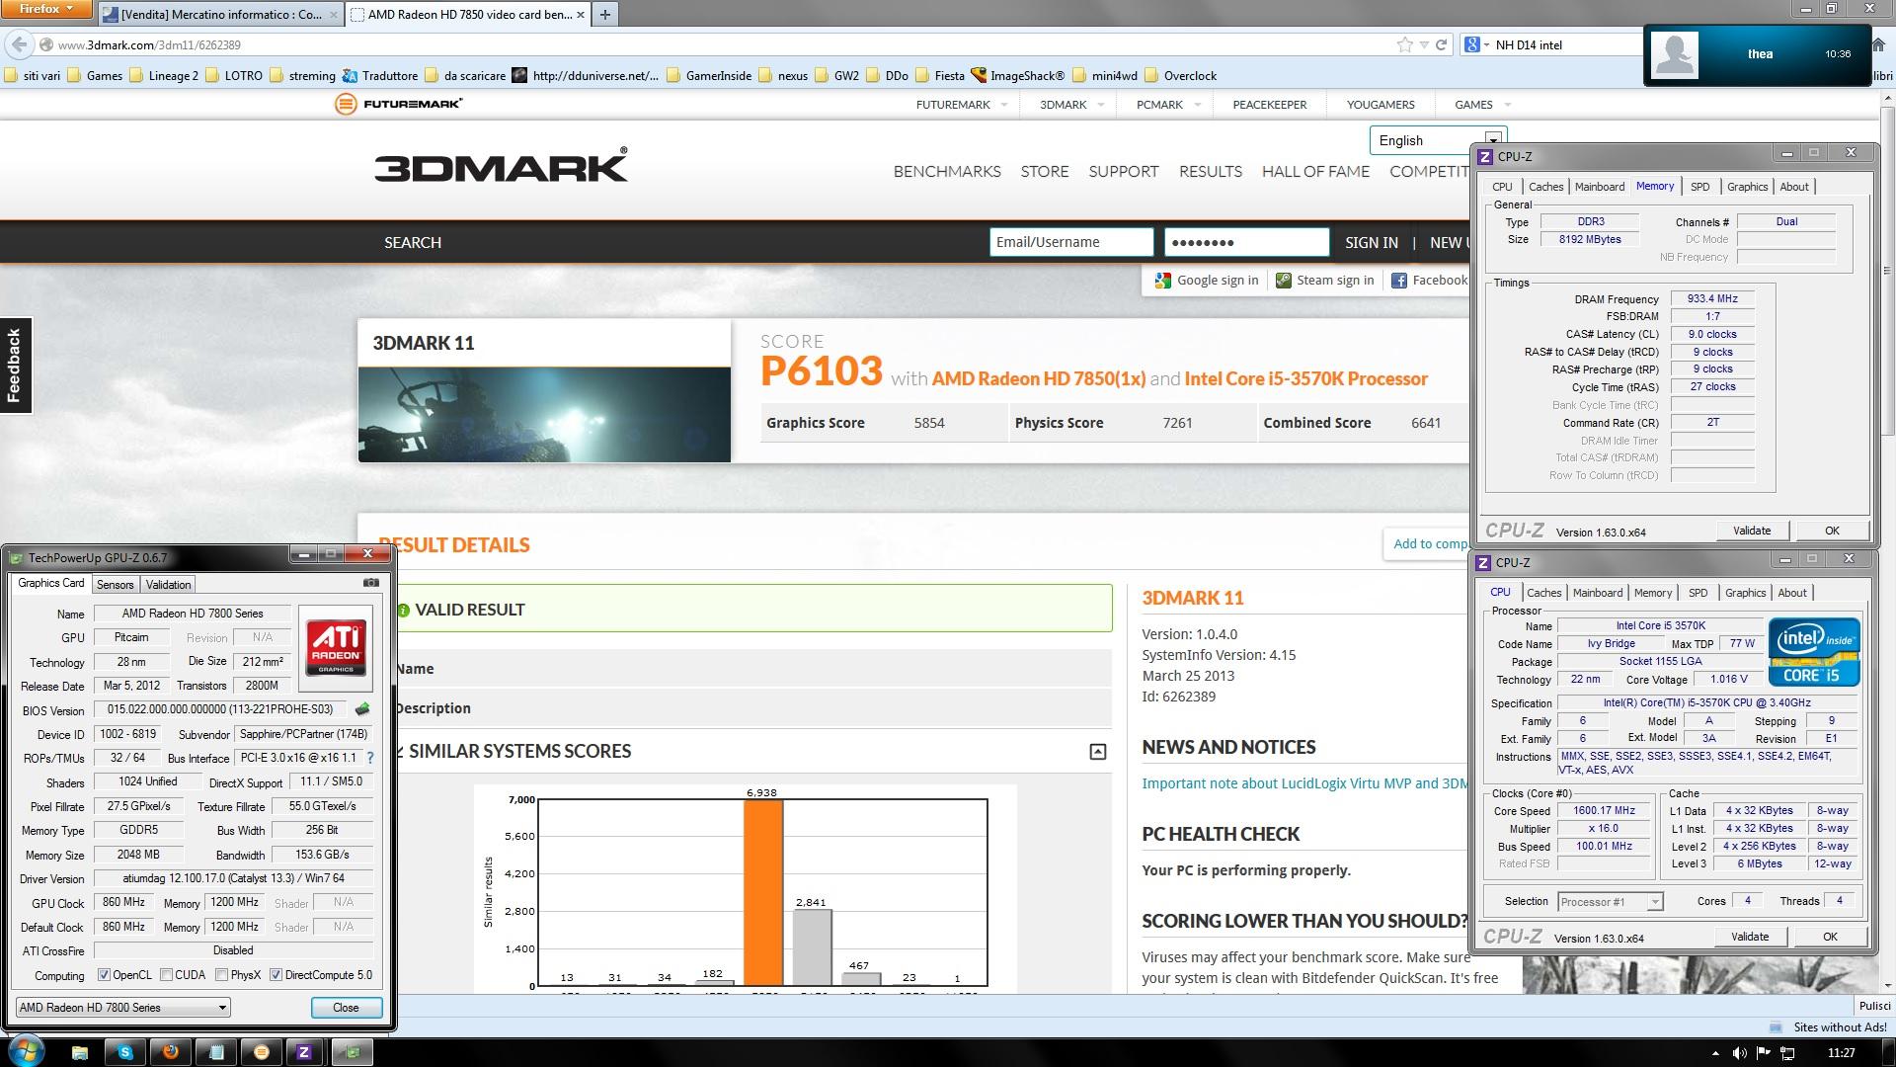Viewport: 1896px width, 1067px height.
Task: Click Validate in upper CPU-Z window
Action: click(x=1752, y=531)
